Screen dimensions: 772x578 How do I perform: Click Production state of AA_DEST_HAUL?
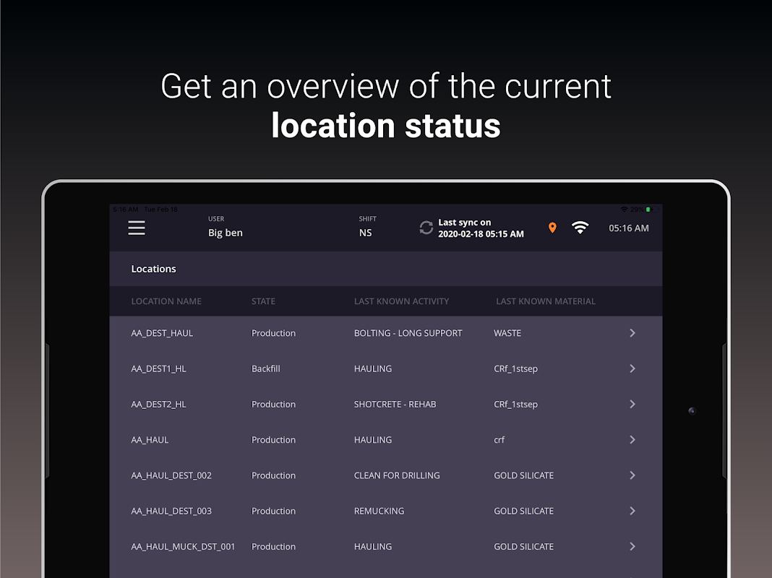pyautogui.click(x=274, y=333)
